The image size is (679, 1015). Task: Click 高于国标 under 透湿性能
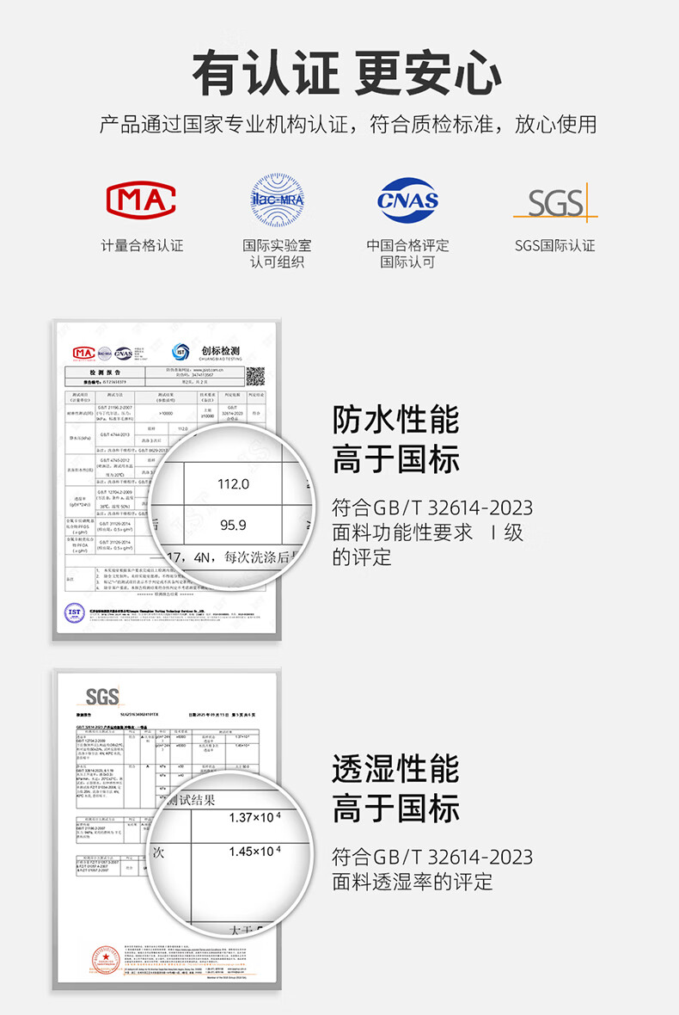click(395, 809)
